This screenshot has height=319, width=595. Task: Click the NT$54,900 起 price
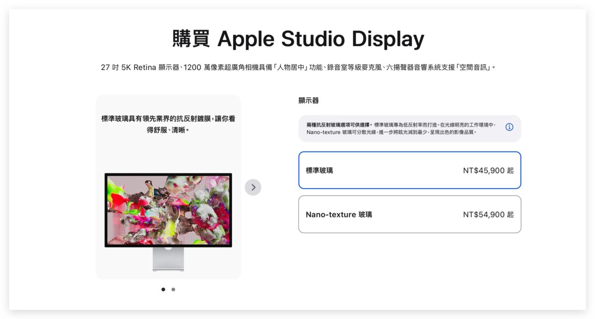[x=488, y=214]
